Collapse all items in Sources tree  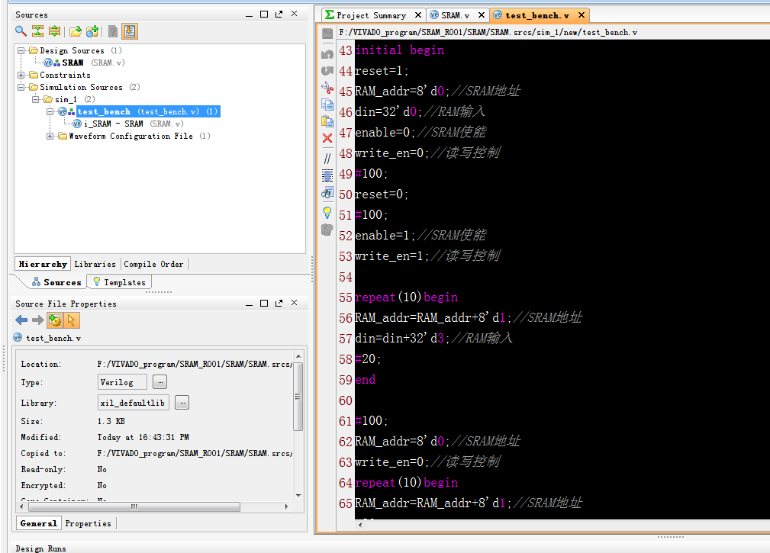pos(37,31)
